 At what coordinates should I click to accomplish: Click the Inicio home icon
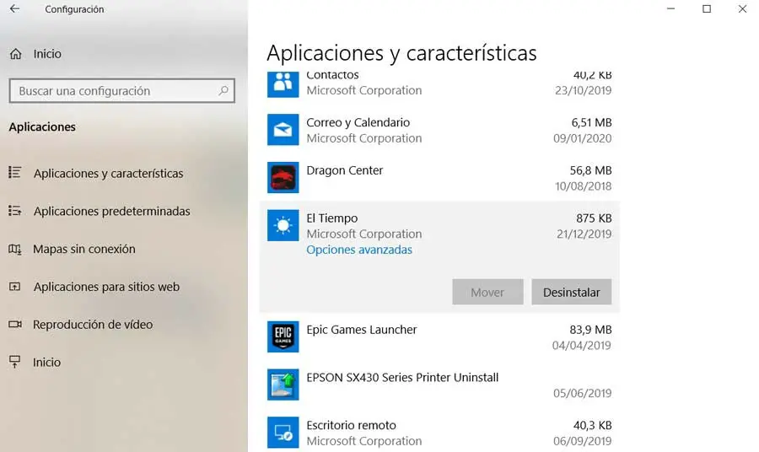pyautogui.click(x=15, y=54)
